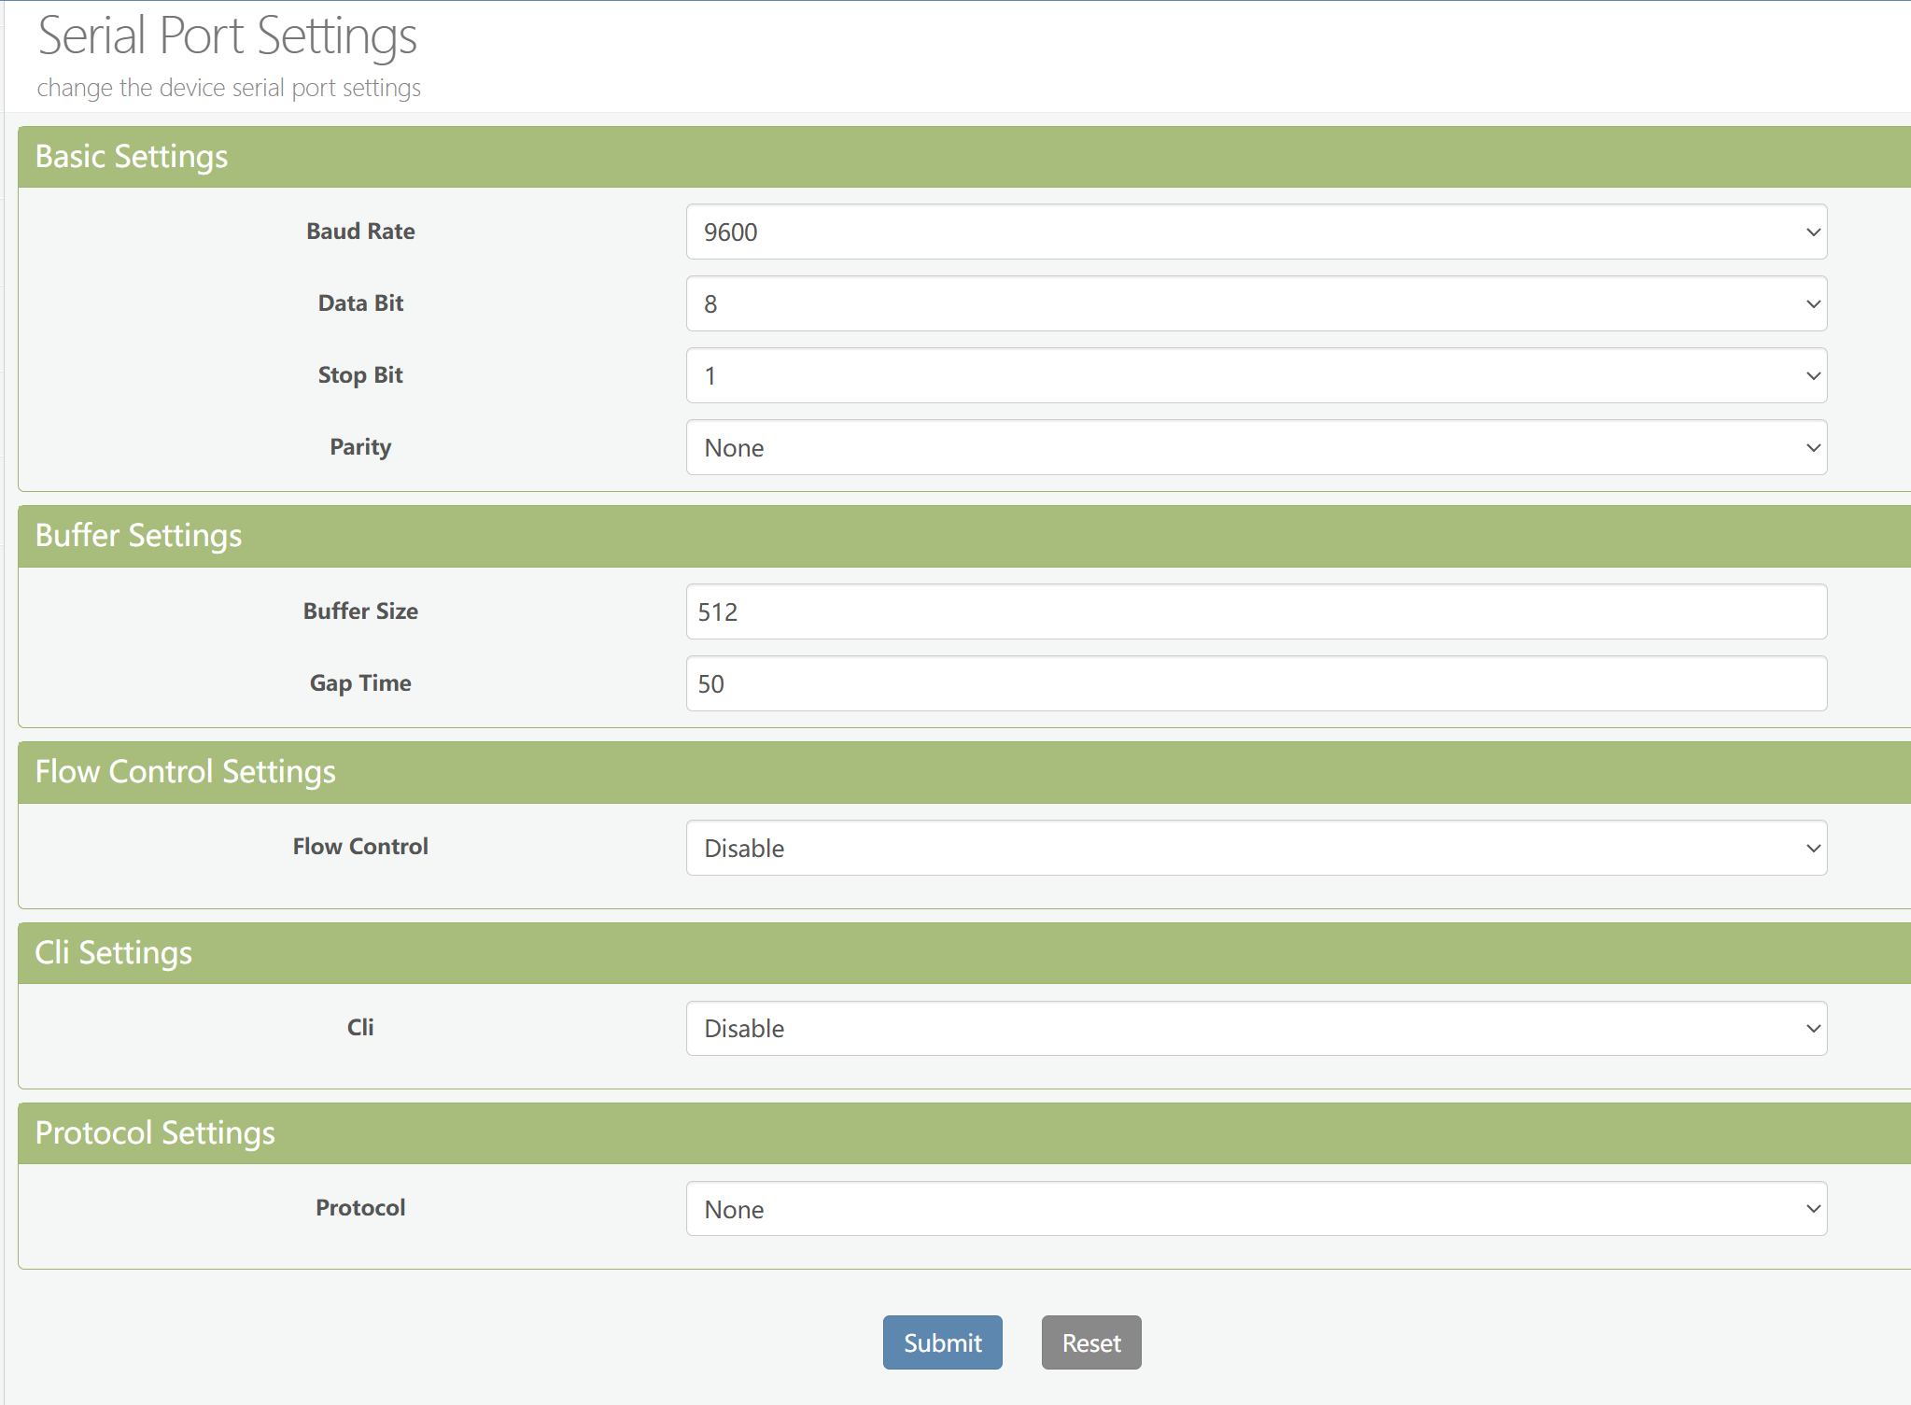Screen dimensions: 1911x1405
Task: Open the Data Bit dropdown
Action: (1256, 303)
